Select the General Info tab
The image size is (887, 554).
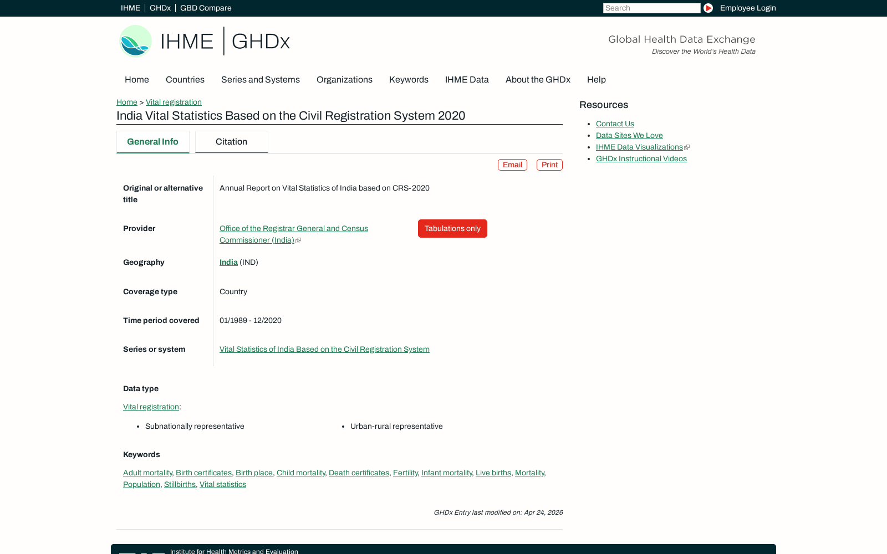[152, 142]
